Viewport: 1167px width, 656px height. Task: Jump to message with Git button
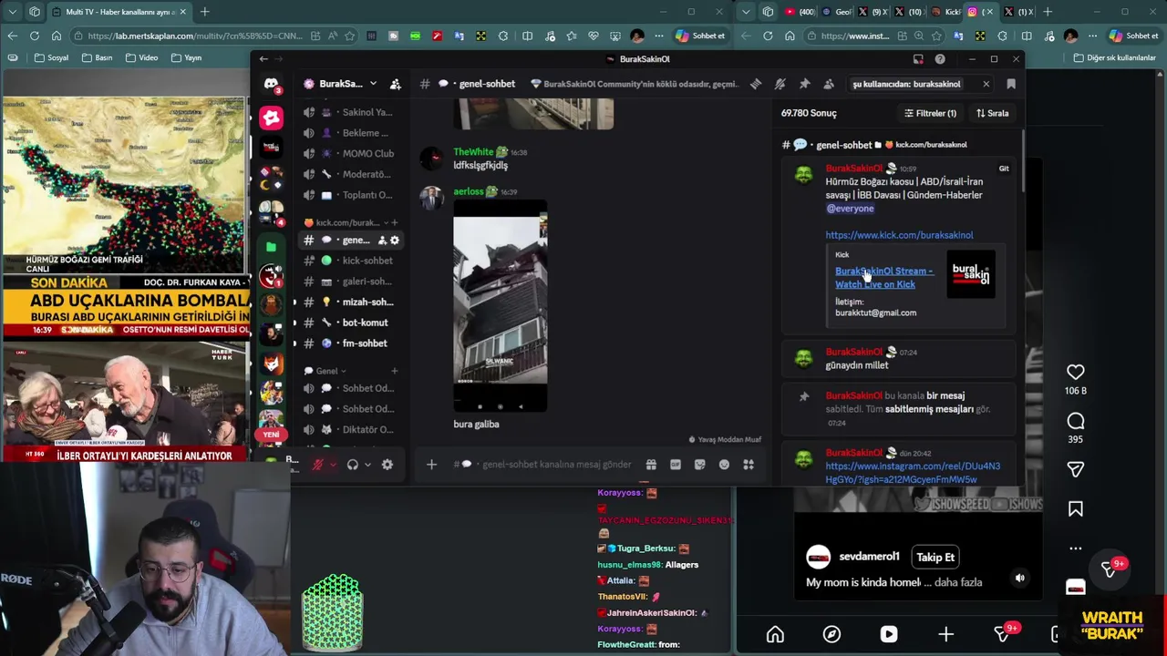1004,169
